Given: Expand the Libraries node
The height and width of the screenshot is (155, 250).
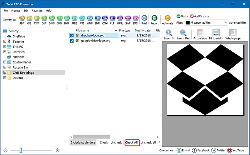Looking at the screenshot, I should tap(5, 52).
